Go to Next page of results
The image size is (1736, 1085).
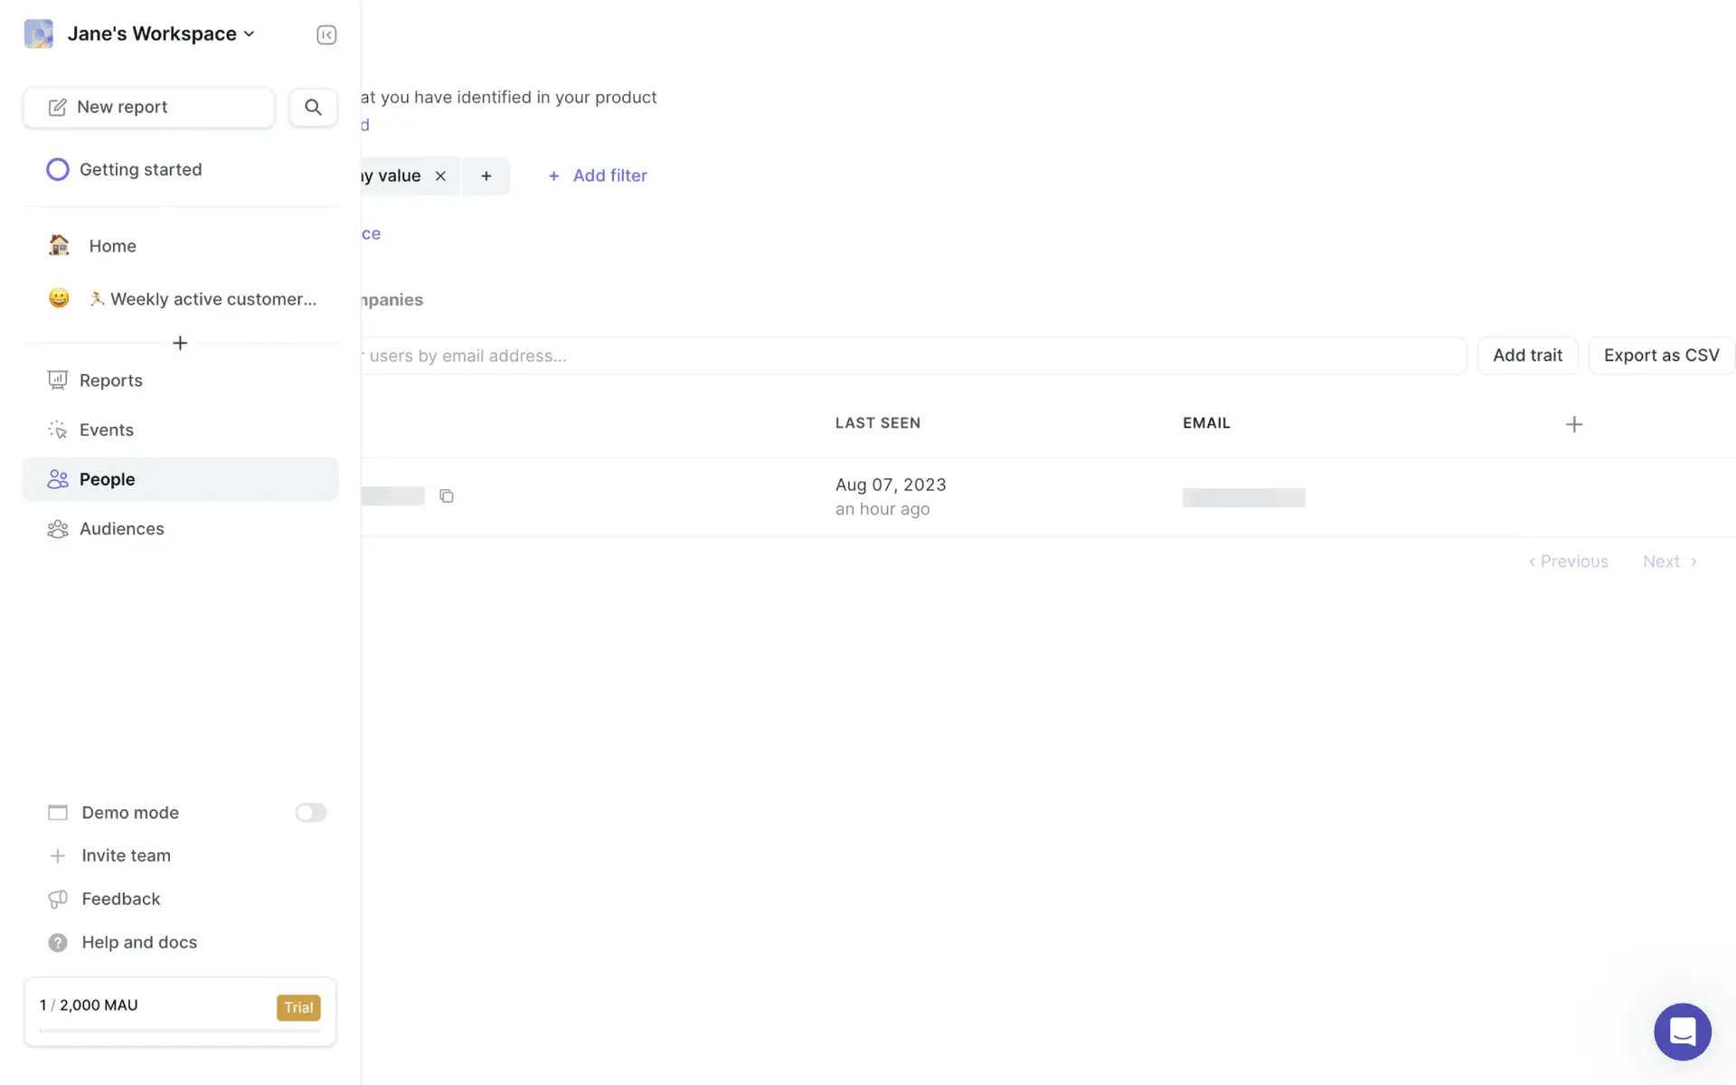click(1669, 561)
